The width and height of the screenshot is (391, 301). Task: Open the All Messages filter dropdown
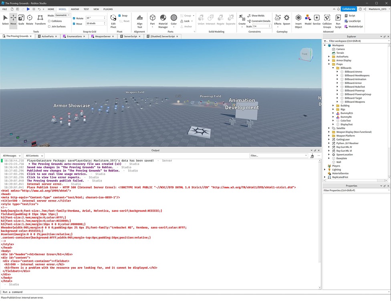[11, 156]
